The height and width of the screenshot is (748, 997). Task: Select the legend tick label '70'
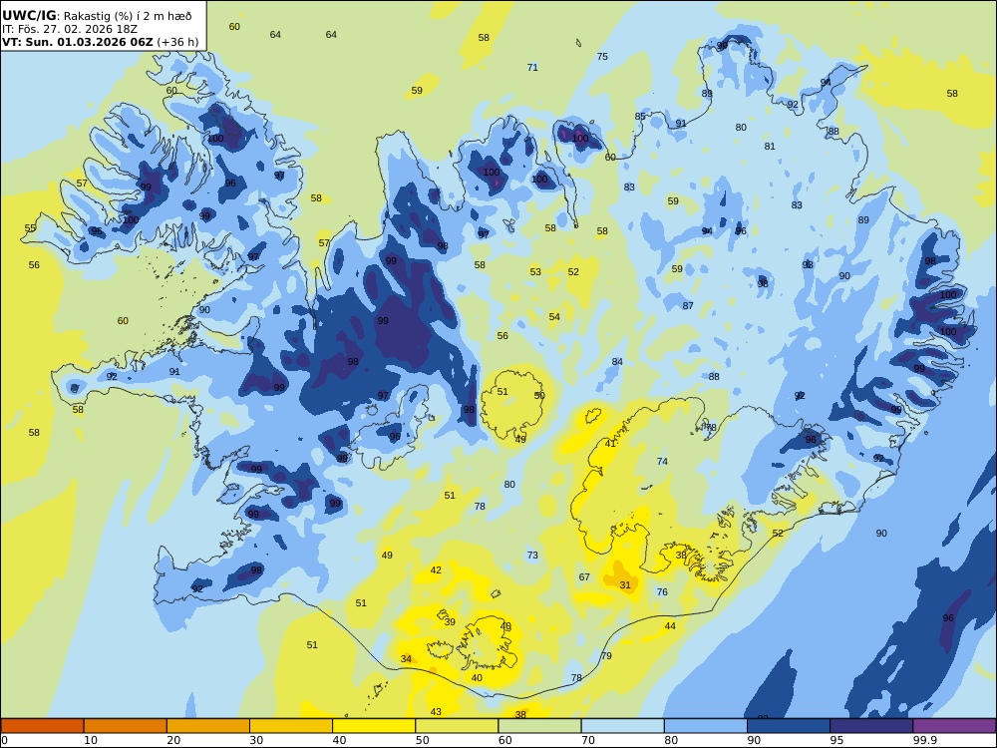point(588,740)
